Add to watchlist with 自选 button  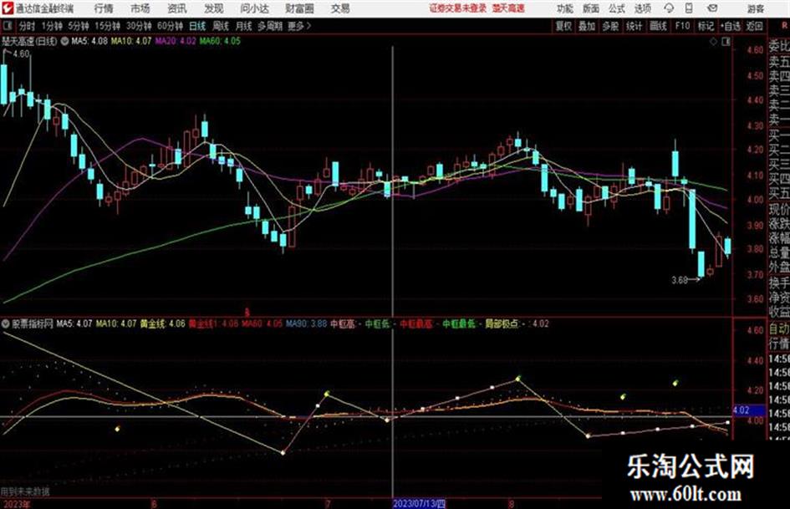[731, 26]
